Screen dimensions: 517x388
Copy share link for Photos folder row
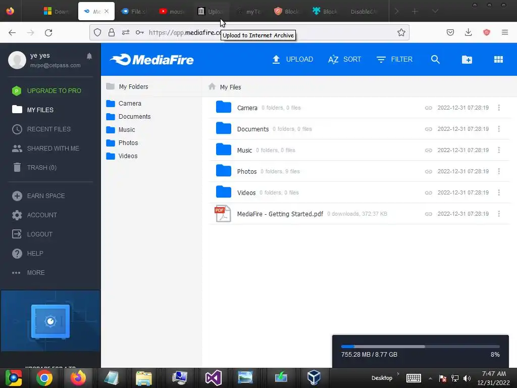[x=428, y=172]
